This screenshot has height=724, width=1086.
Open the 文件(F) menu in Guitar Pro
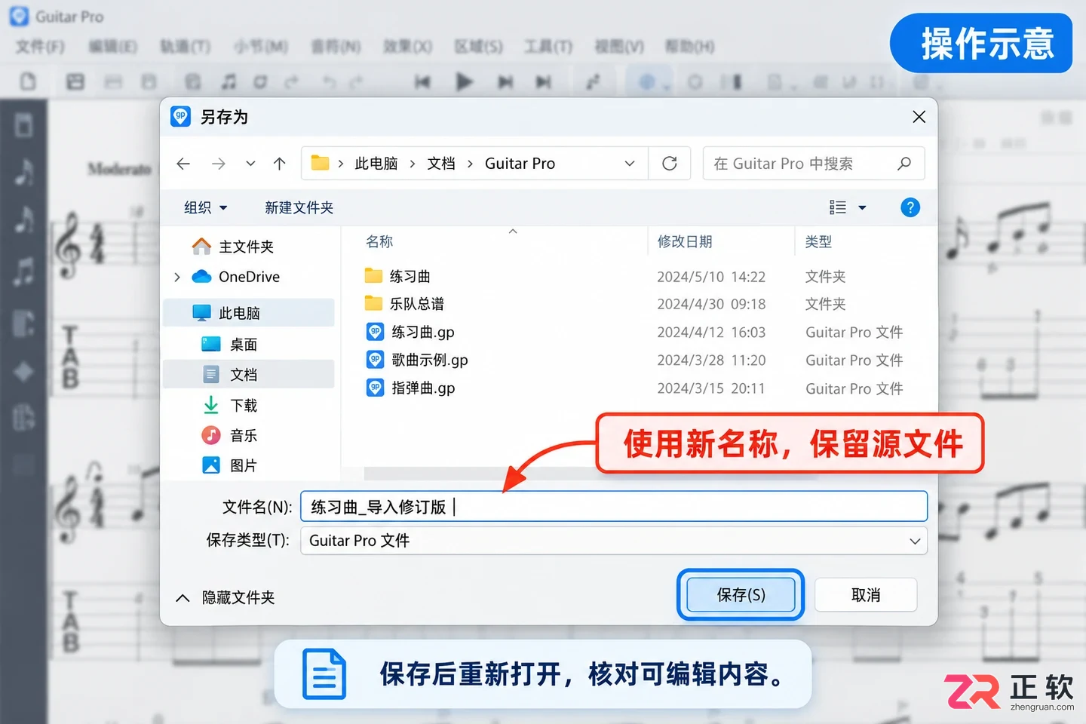40,47
